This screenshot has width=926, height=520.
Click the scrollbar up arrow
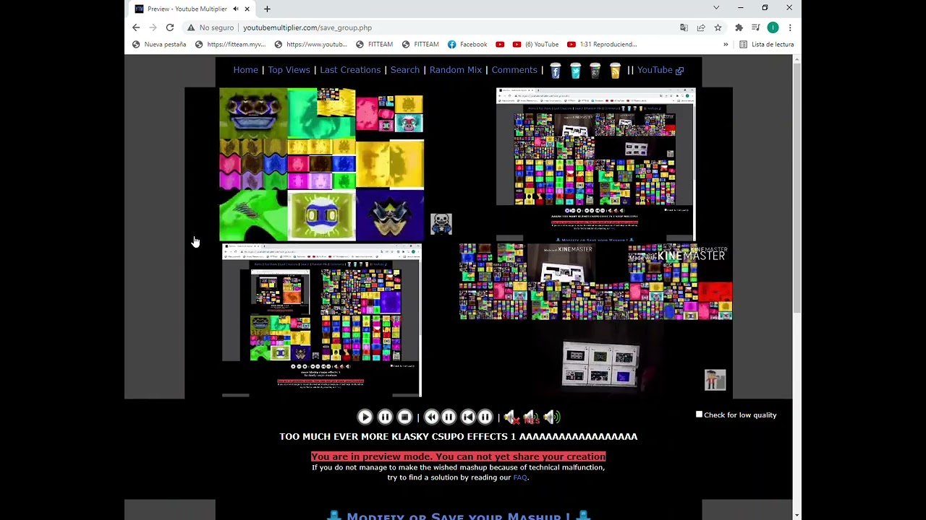(797, 60)
